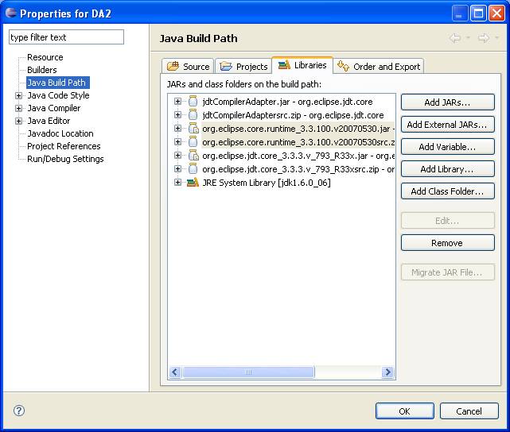
Task: Click the Migrate JAR File... button
Action: point(448,272)
